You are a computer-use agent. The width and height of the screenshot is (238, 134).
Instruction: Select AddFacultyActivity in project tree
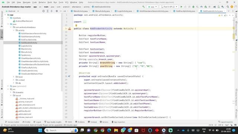[x=28, y=40]
